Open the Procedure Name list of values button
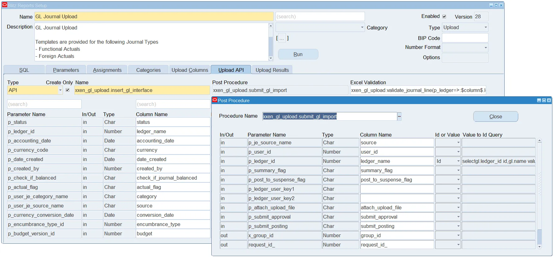 [x=399, y=116]
